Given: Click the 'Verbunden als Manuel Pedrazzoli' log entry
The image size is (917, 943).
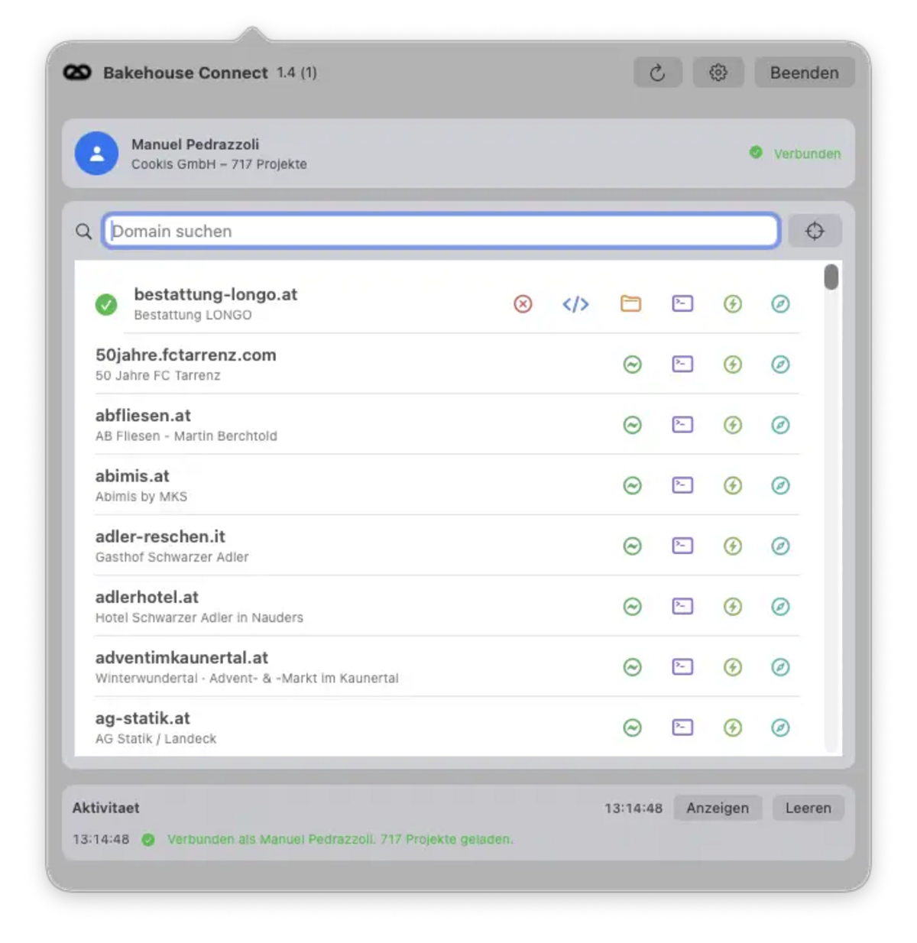Looking at the screenshot, I should [340, 839].
